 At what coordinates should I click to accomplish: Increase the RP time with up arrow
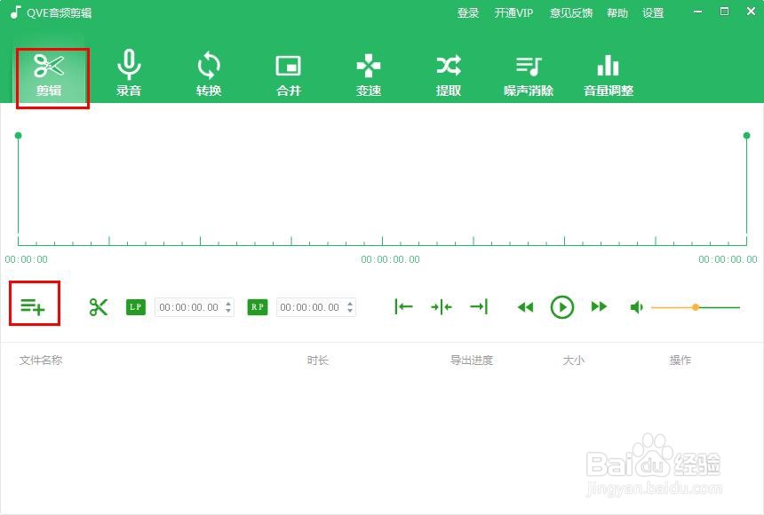click(x=350, y=304)
